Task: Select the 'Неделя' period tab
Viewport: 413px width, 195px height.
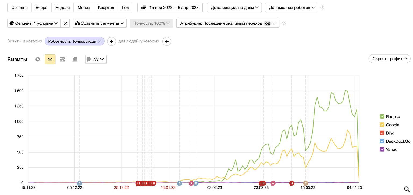Action: coord(62,8)
